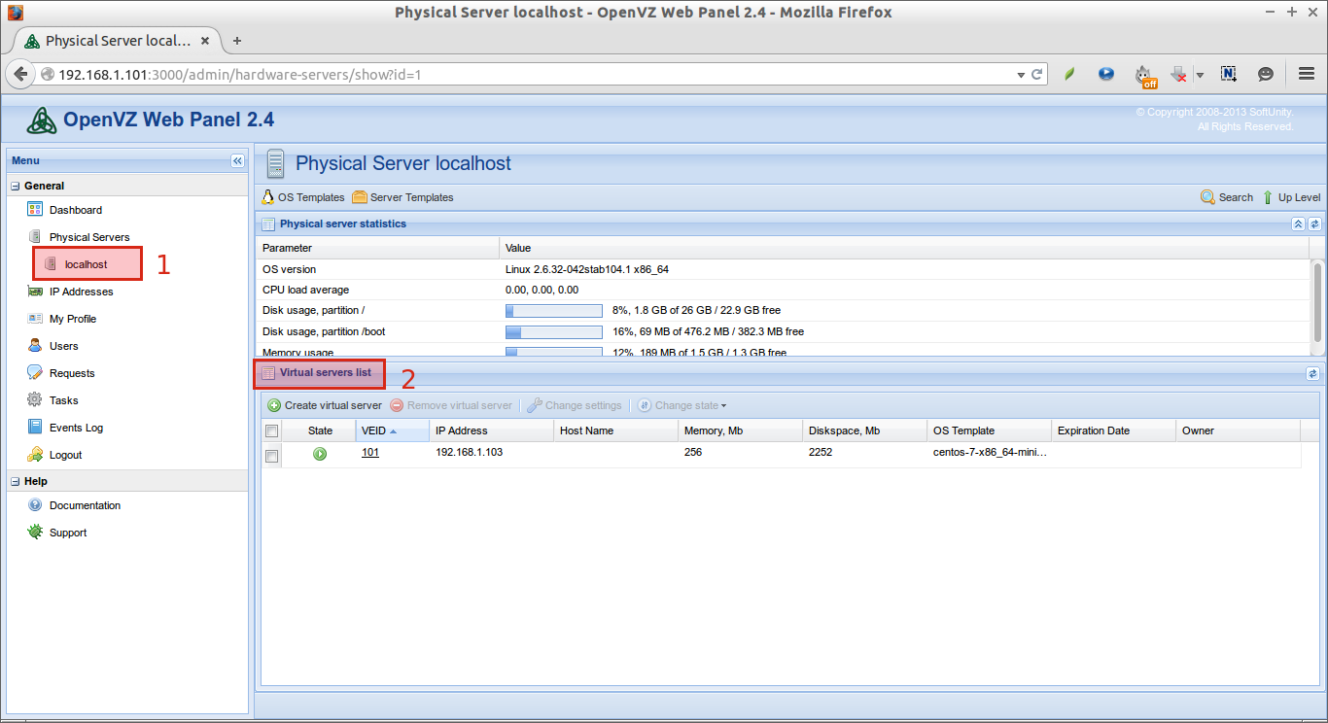Click the blue N extension icon

pyautogui.click(x=1229, y=74)
